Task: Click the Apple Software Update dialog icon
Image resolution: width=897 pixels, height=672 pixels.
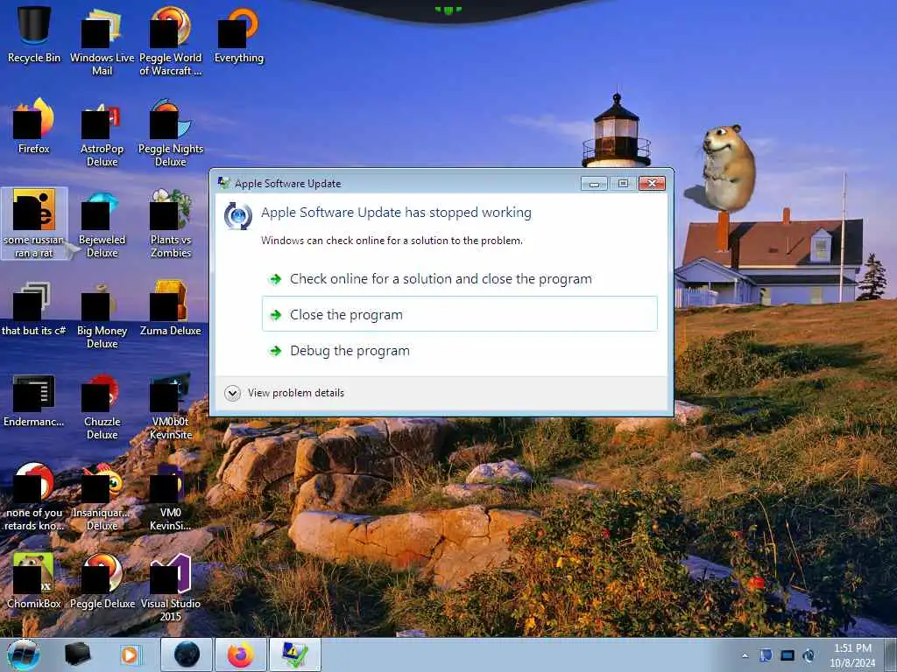Action: (x=238, y=217)
